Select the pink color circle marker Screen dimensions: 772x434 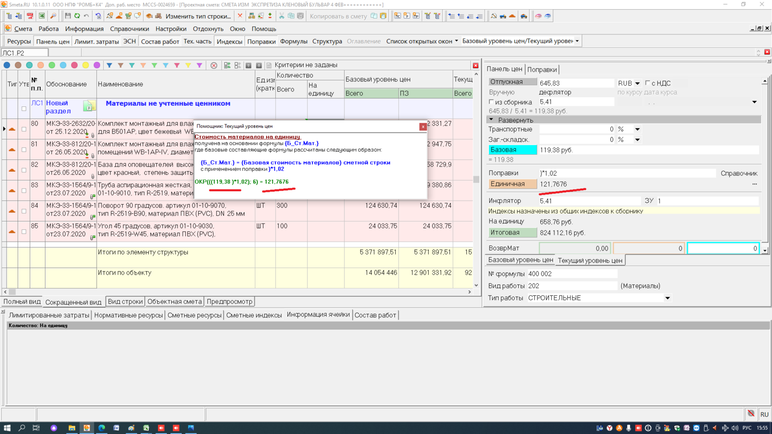(x=75, y=65)
